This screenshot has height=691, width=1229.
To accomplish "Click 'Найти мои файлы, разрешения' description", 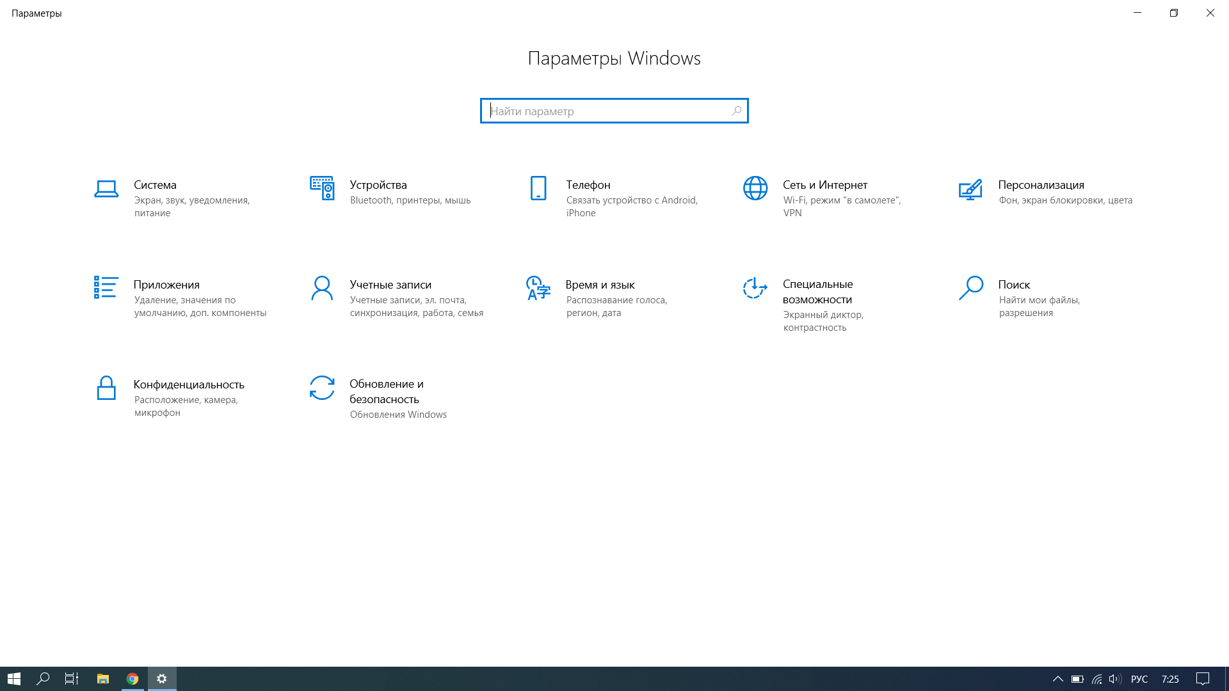I will click(1040, 306).
